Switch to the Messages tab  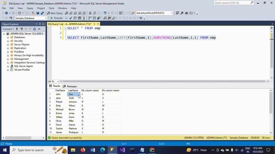coord(70,86)
